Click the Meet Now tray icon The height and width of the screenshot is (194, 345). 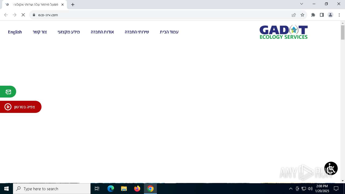click(x=297, y=189)
